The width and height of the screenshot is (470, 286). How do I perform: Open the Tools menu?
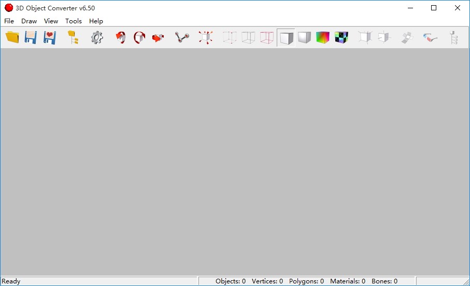coord(74,21)
